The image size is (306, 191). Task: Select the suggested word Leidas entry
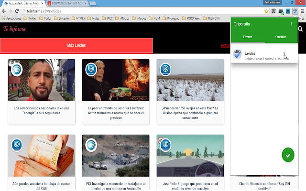(264, 54)
